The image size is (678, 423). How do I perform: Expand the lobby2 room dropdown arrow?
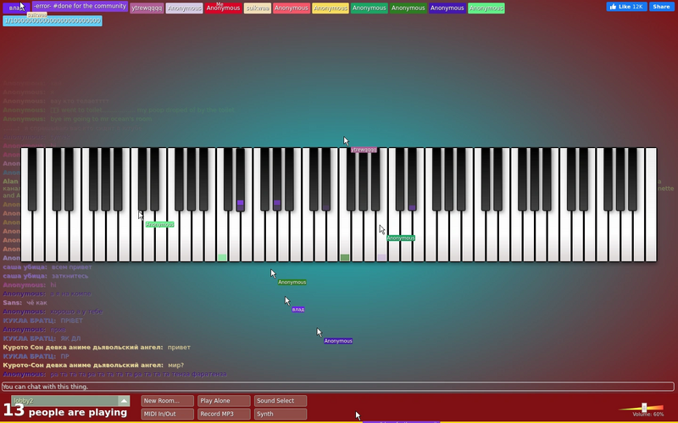pos(124,400)
